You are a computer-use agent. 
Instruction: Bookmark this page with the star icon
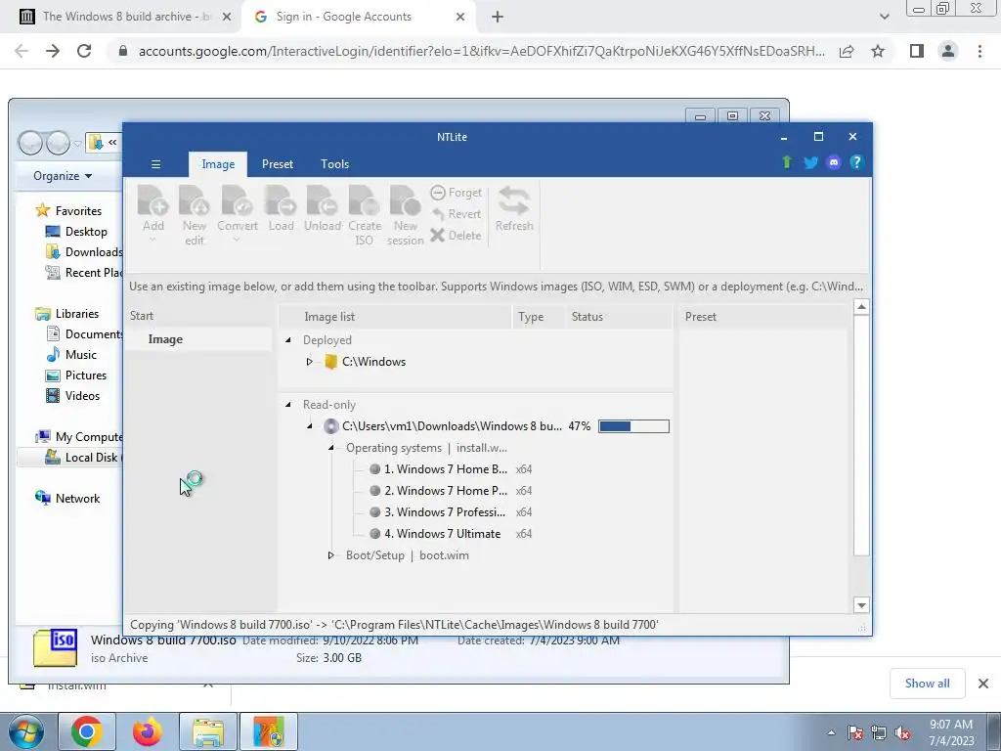tap(878, 51)
